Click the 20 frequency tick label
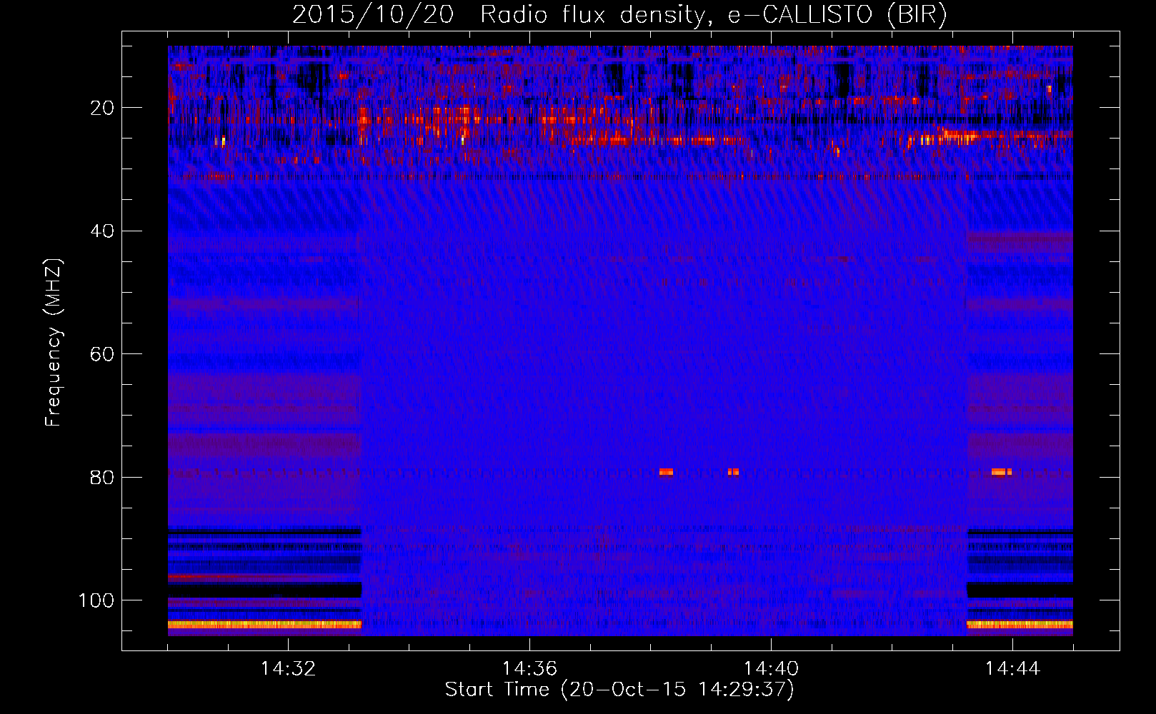Image resolution: width=1156 pixels, height=714 pixels. click(x=102, y=108)
